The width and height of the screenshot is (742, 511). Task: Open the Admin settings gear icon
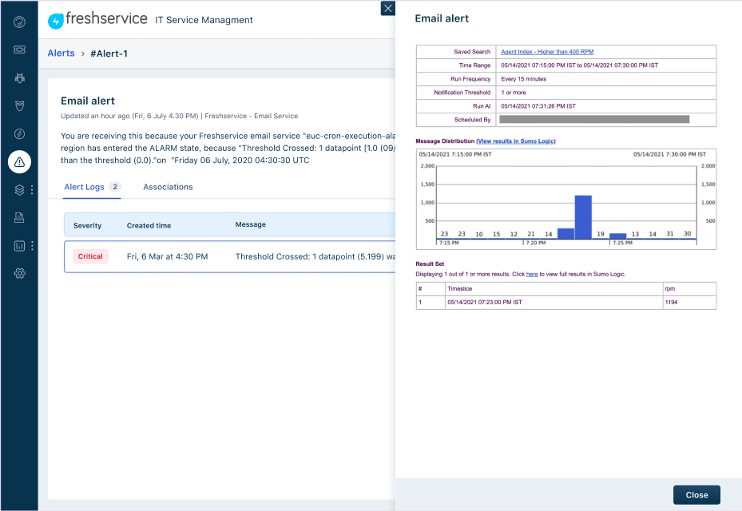pos(19,273)
